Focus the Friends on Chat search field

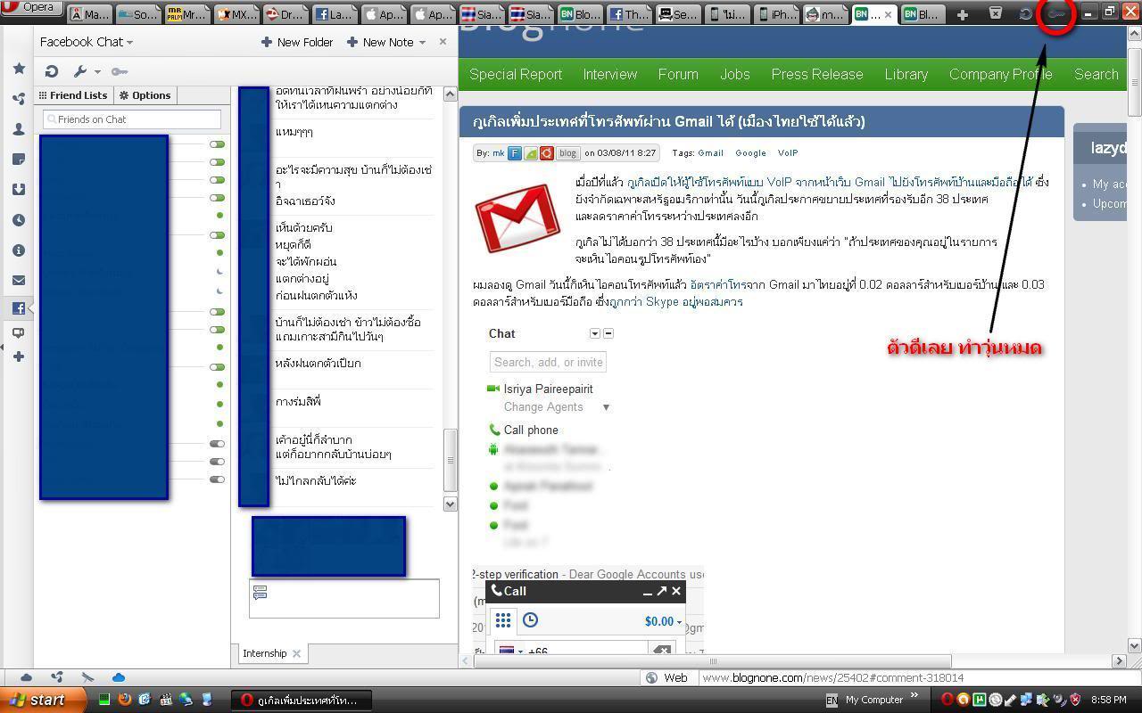pyautogui.click(x=132, y=119)
